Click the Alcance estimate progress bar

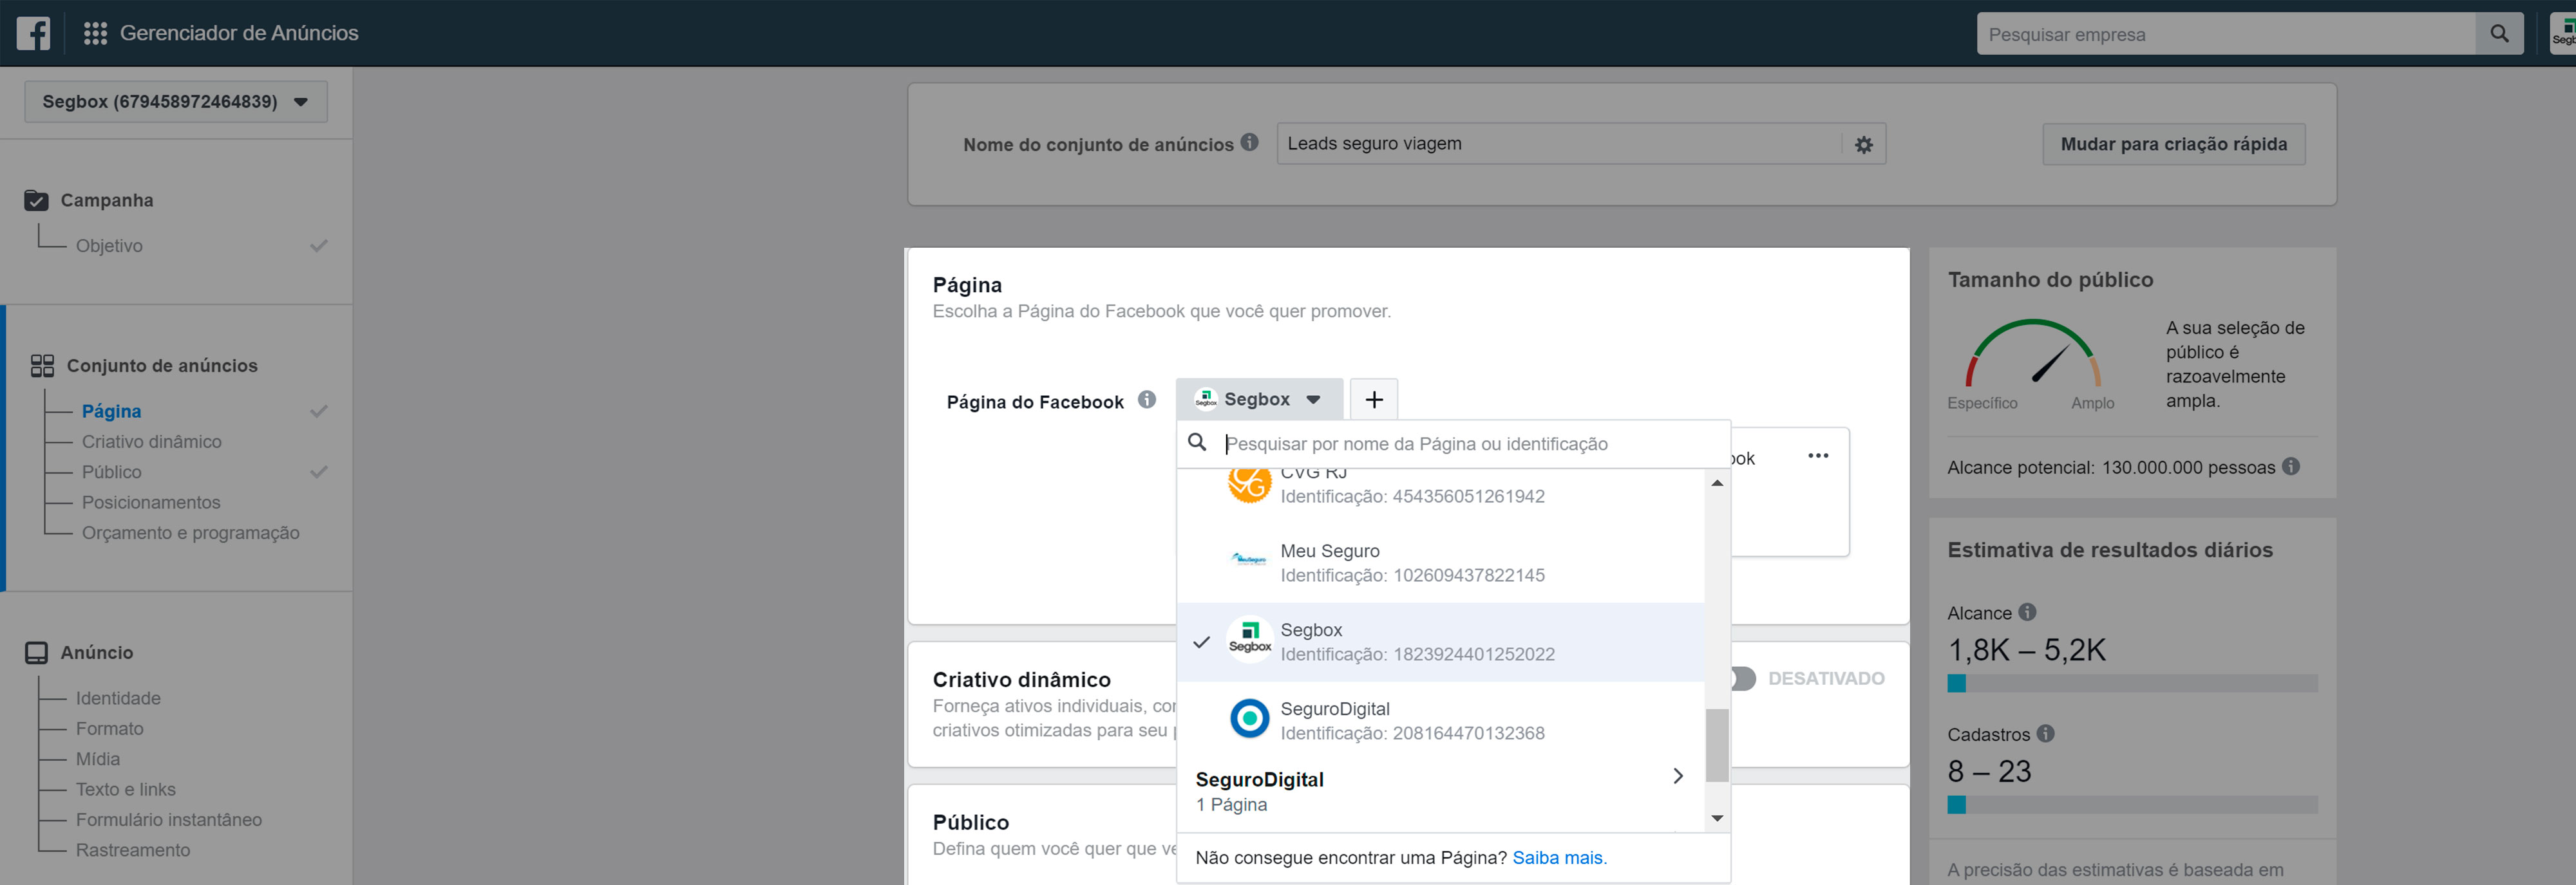pos(2132,684)
